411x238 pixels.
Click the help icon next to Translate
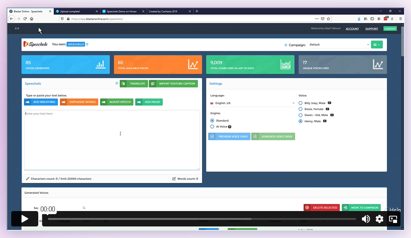(117, 83)
